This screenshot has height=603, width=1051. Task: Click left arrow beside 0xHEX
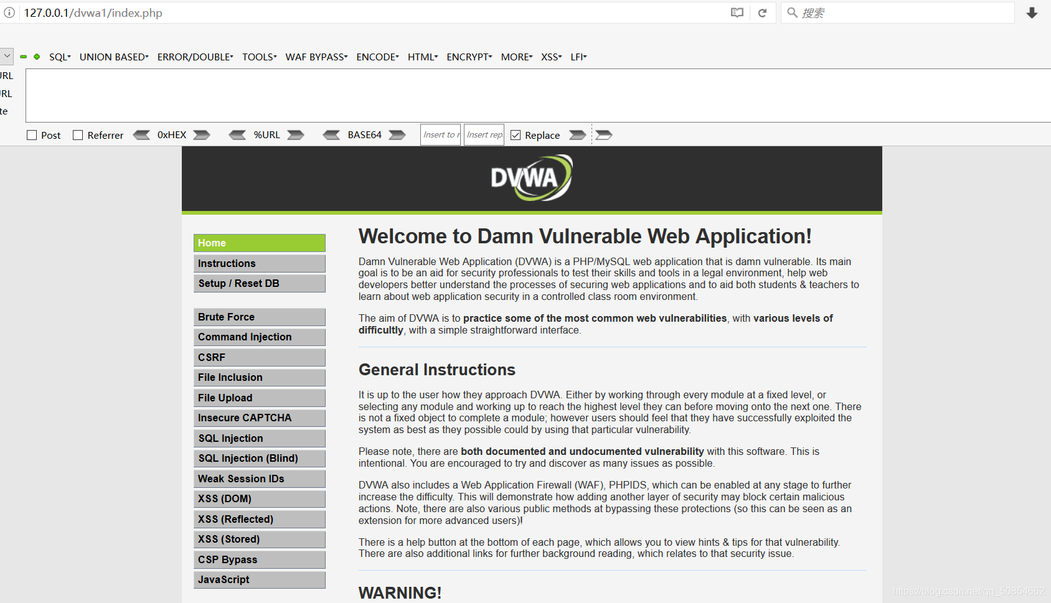142,135
